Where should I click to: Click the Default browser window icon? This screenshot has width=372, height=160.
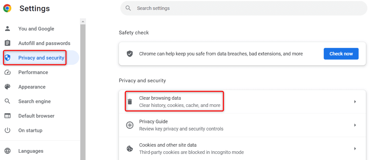click(7, 116)
